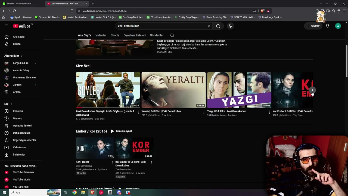The width and height of the screenshot is (348, 196).
Task: Reload the page in the browser
Action: pyautogui.click(x=14, y=11)
